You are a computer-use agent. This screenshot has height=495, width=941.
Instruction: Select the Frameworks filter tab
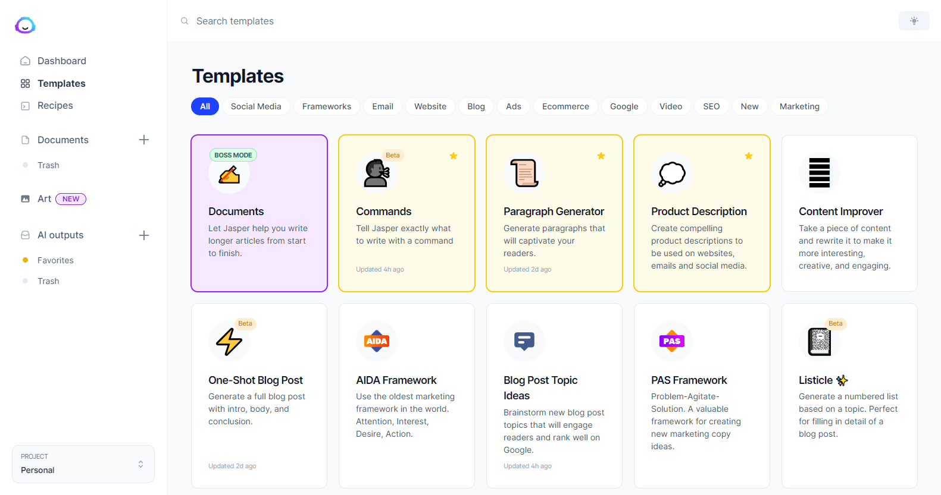click(327, 106)
